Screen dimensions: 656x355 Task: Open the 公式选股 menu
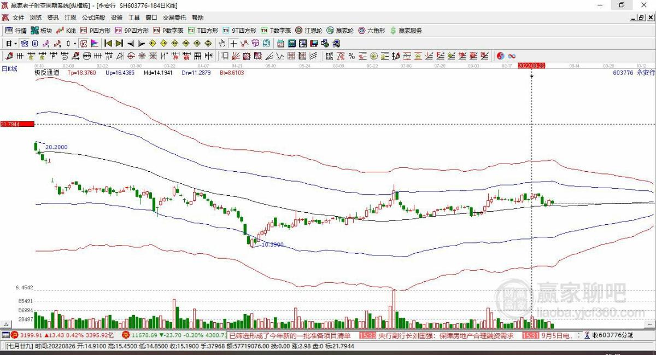[93, 18]
